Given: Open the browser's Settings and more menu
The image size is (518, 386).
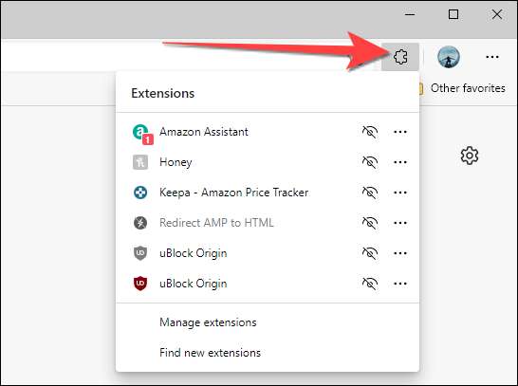Looking at the screenshot, I should click(x=492, y=57).
